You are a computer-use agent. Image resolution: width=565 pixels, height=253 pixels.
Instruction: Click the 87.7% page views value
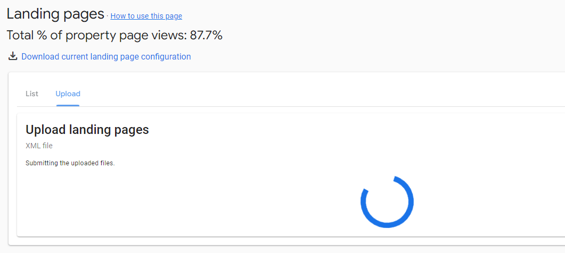(x=206, y=36)
